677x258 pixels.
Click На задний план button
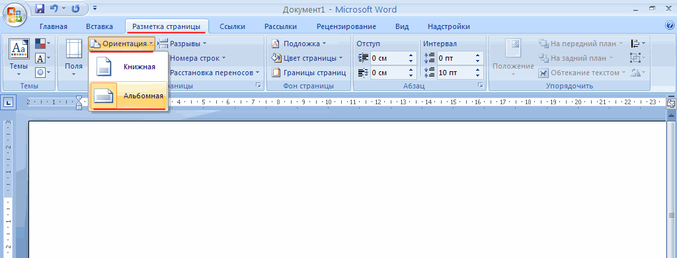pos(576,57)
